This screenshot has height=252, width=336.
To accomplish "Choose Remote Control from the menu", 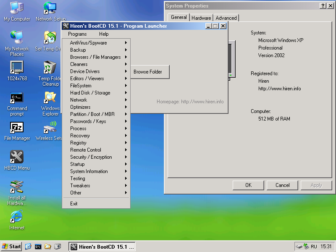I will pyautogui.click(x=96, y=150).
